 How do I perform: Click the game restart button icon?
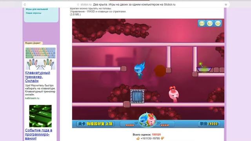202,23
